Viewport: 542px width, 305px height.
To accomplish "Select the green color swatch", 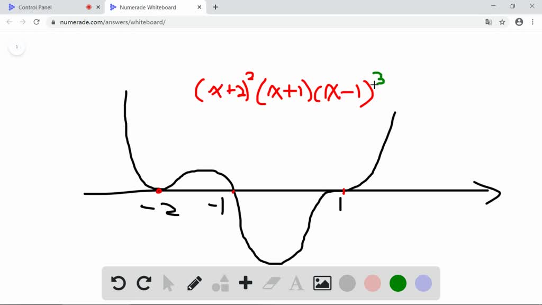I will pyautogui.click(x=398, y=283).
